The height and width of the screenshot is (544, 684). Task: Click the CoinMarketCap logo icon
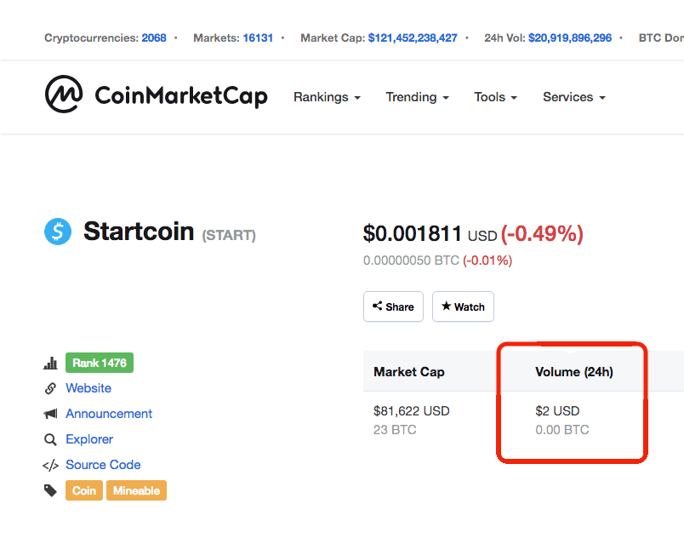64,94
